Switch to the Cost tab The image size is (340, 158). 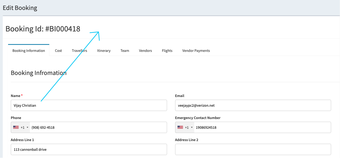point(58,51)
